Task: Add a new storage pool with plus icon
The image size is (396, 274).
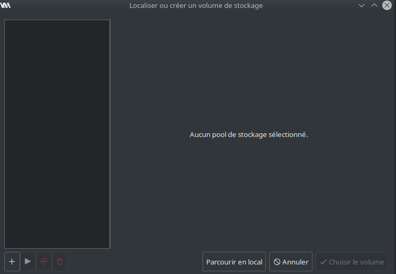Action: click(12, 262)
